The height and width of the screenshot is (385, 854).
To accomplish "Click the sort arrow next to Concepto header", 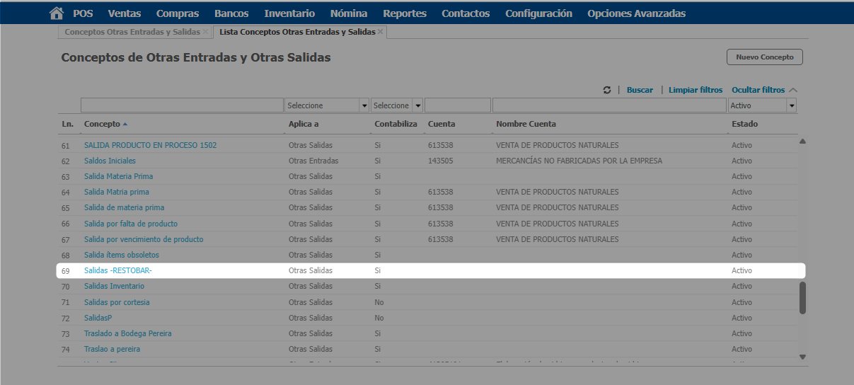I will (125, 124).
